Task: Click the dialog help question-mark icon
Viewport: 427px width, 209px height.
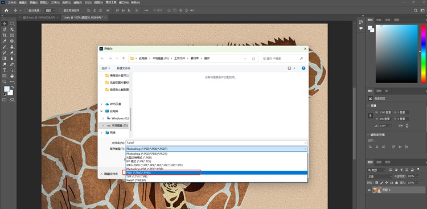Action: 303,68
